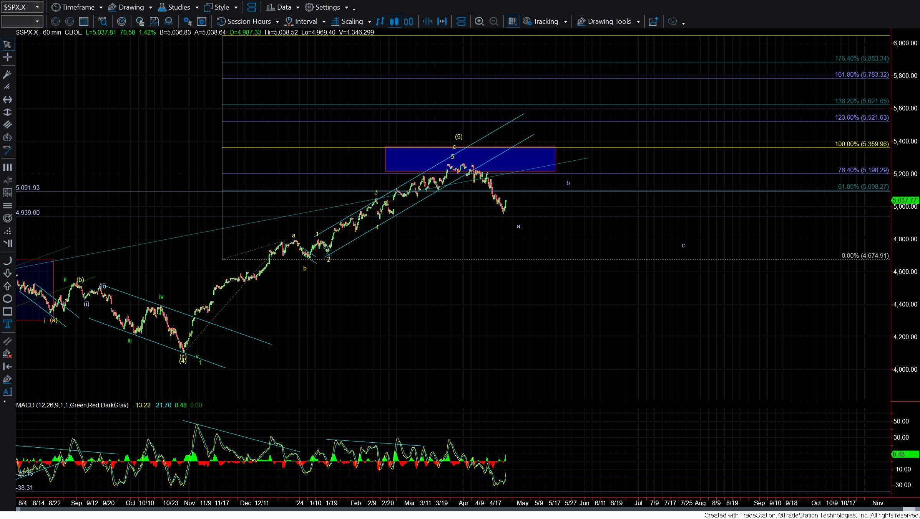This screenshot has width=920, height=519.
Task: Select the three vertical bars tool
Action: [7, 167]
